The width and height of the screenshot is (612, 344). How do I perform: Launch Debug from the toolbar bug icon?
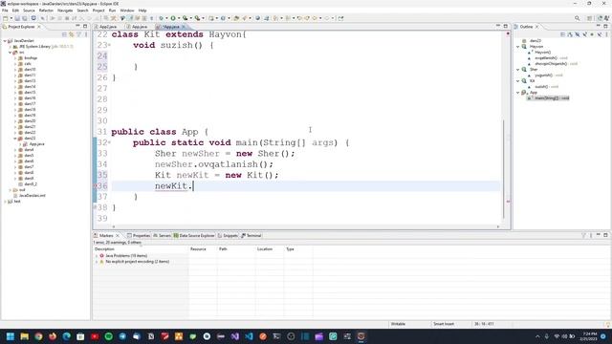pos(161,18)
